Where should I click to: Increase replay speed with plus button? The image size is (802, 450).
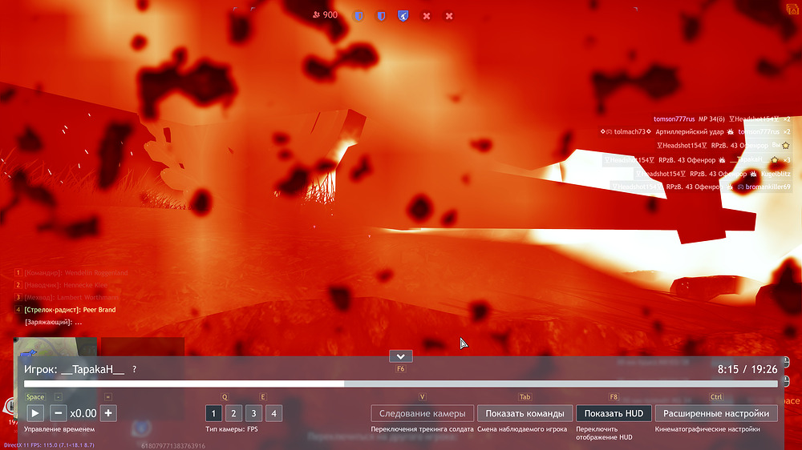[x=108, y=413]
